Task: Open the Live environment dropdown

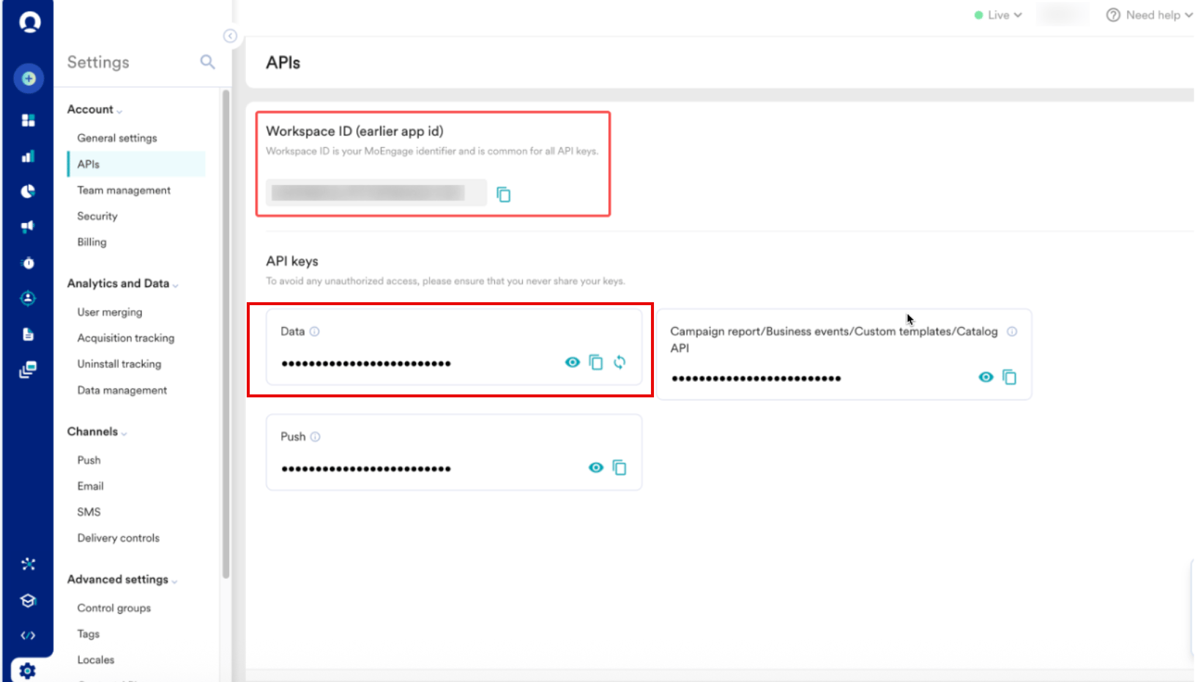Action: coord(998,15)
